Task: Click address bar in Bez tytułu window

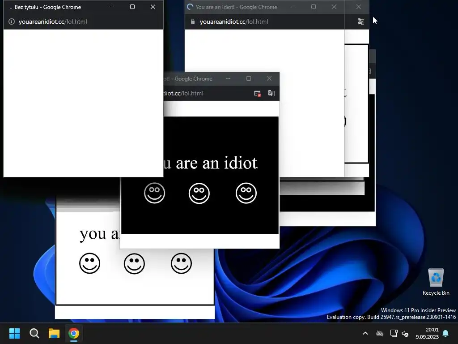Action: tap(83, 21)
